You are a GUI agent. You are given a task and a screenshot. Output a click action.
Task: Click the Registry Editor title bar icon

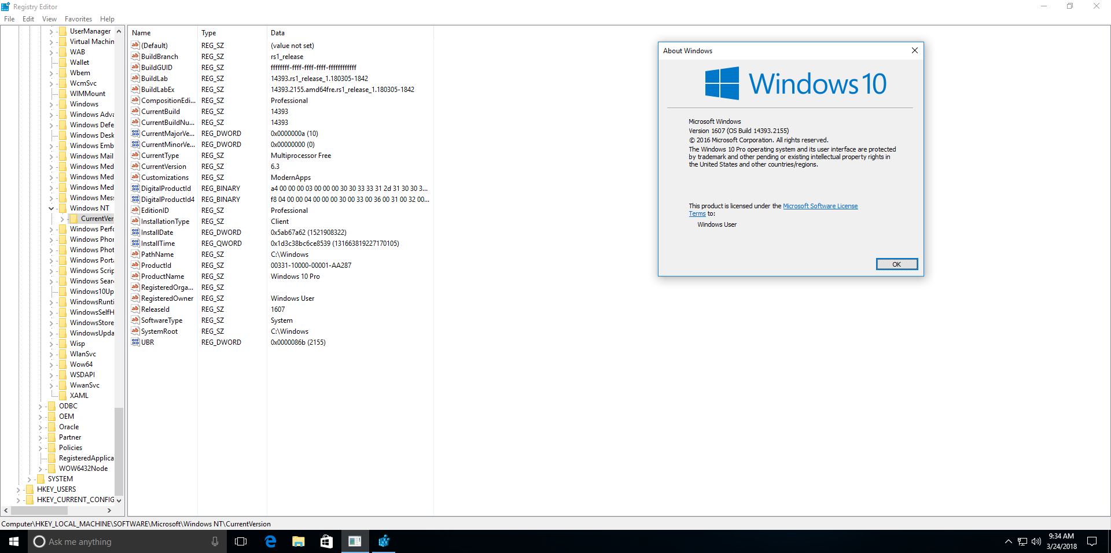[x=6, y=6]
